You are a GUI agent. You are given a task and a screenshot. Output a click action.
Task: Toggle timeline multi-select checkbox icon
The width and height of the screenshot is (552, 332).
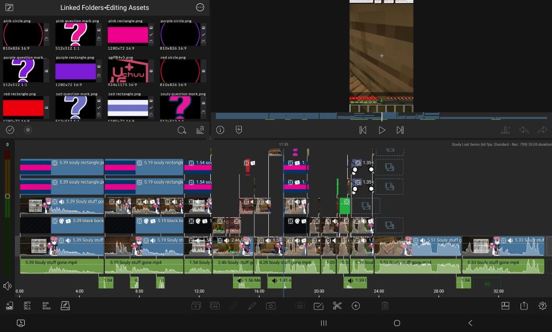click(319, 306)
